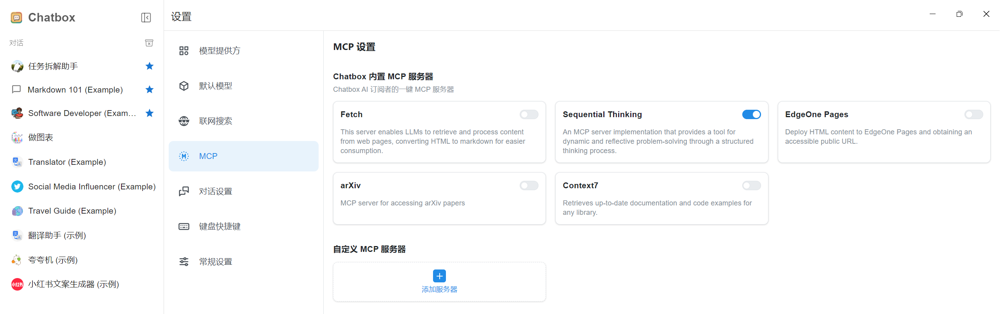The width and height of the screenshot is (1000, 314).
Task: Click the star next to 任务拆解助手
Action: click(x=150, y=66)
